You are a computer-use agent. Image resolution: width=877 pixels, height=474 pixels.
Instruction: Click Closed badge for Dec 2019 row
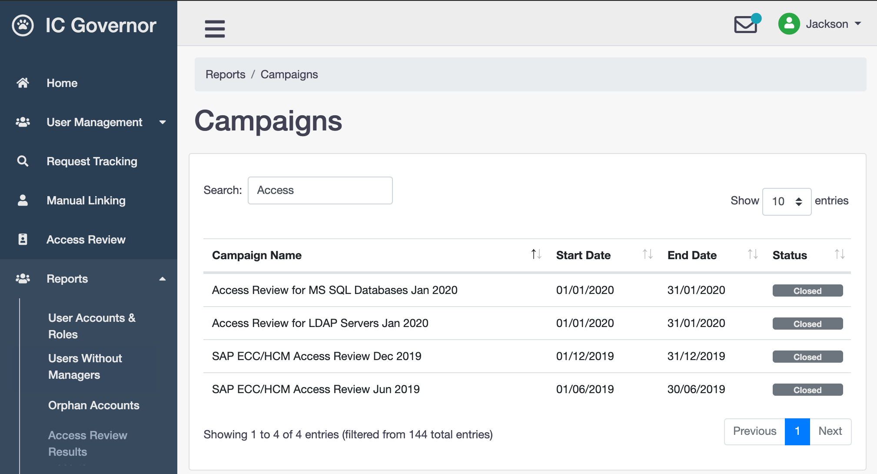coord(807,357)
